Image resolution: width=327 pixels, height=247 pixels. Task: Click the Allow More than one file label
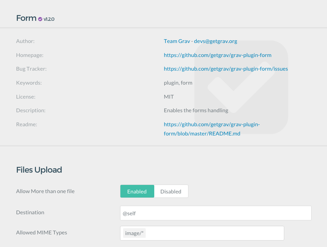(45, 191)
